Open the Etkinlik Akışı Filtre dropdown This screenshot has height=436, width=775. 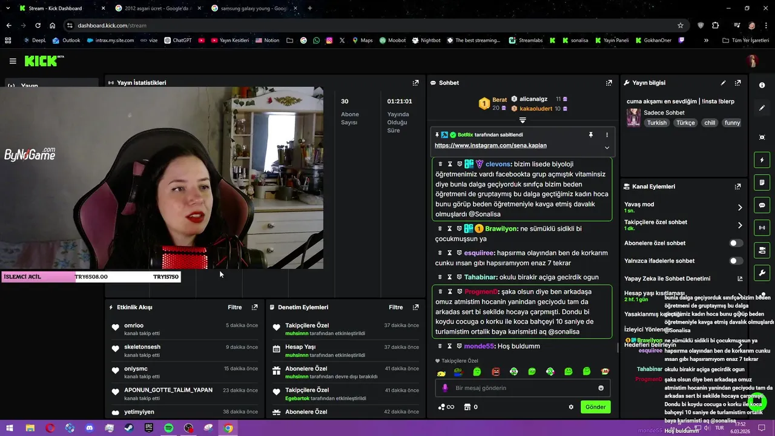pyautogui.click(x=235, y=308)
